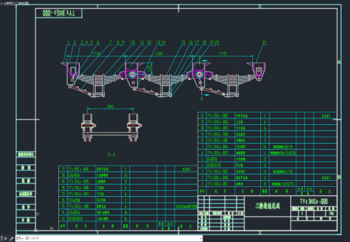Image resolution: width=350 pixels, height=242 pixels.
Task: Select the vertical 220 dimension text
Action: (x=149, y=68)
